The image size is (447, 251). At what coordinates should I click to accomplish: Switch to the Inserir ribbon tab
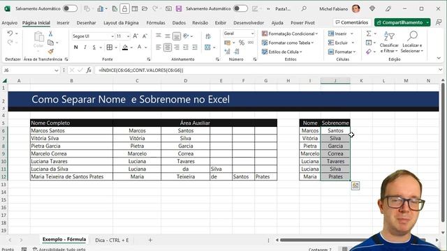click(63, 23)
